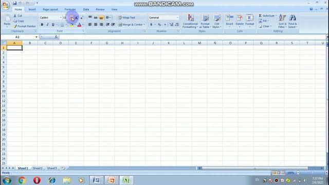Increase the cell indent
The height and width of the screenshot is (185, 329).
click(x=113, y=25)
